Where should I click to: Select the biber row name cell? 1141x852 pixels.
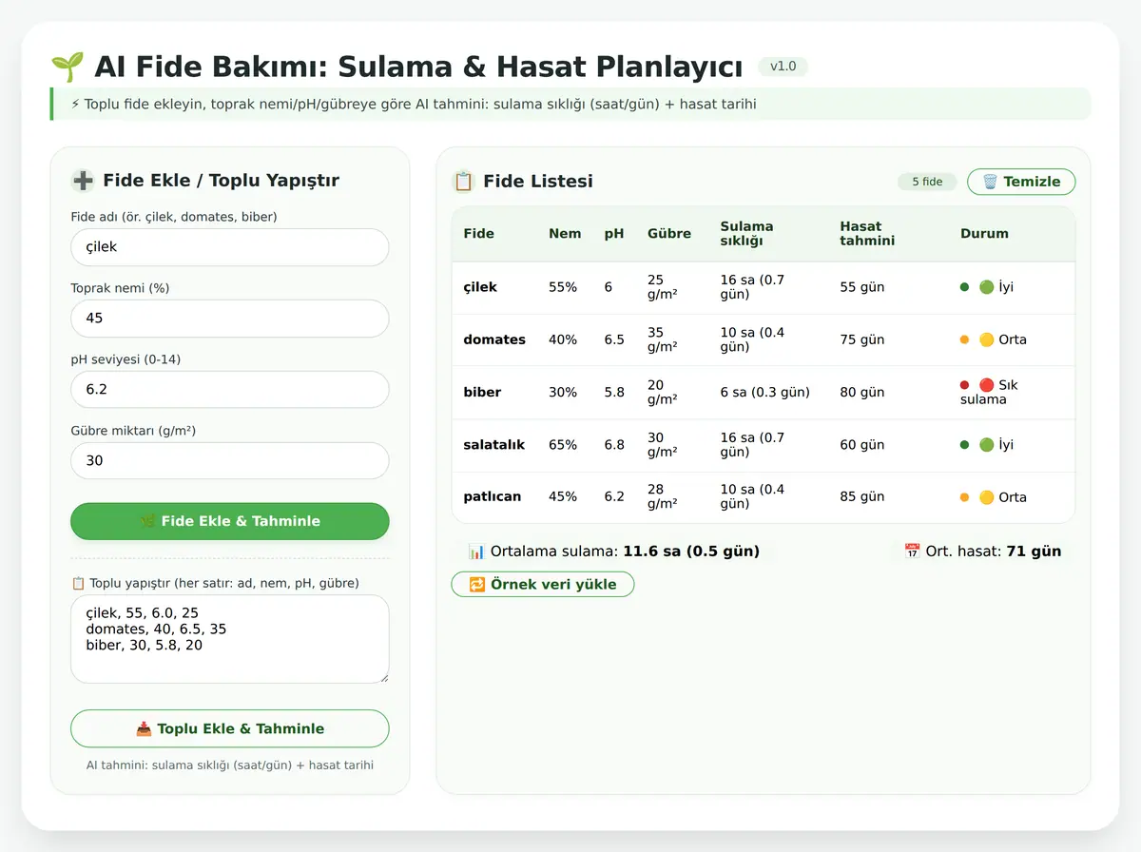(x=482, y=392)
